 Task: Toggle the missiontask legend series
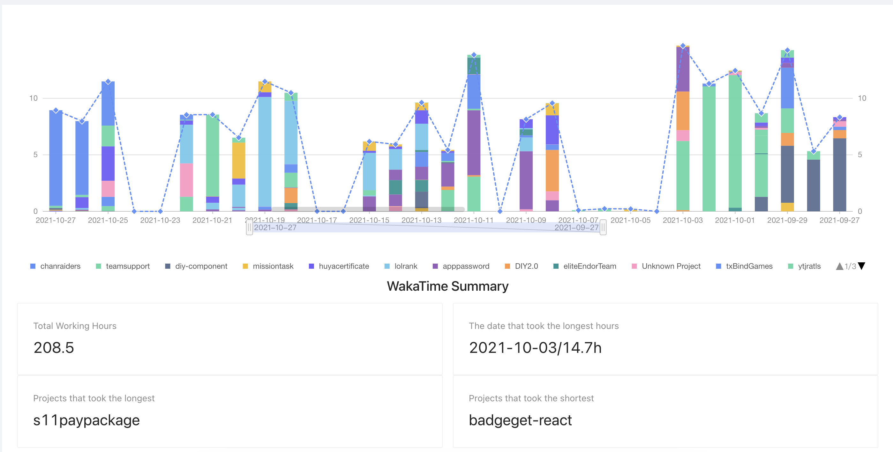[x=268, y=266]
